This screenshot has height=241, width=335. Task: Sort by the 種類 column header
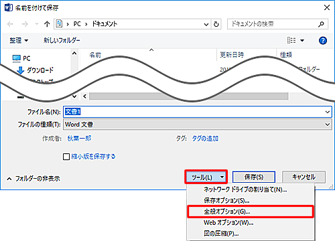pos(286,55)
